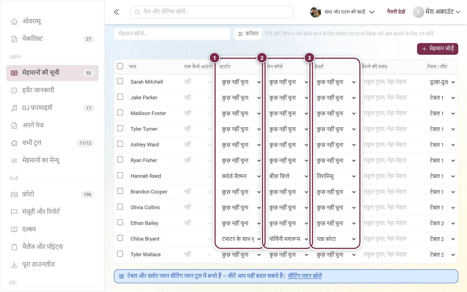Open the ओवरव्यू sidebar item
Viewport: 467px width, 292px height.
pyautogui.click(x=53, y=21)
